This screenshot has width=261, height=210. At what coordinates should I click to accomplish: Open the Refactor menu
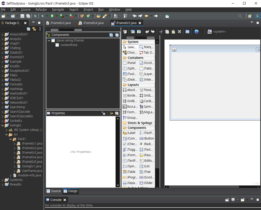click(x=41, y=10)
